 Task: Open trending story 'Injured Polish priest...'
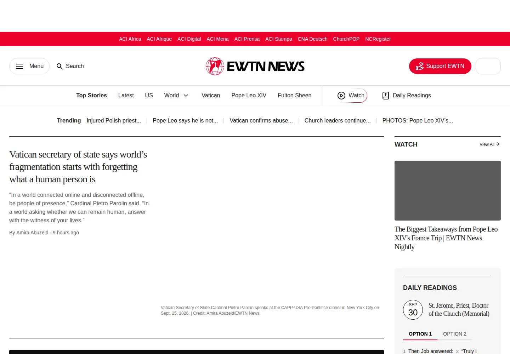(x=114, y=121)
